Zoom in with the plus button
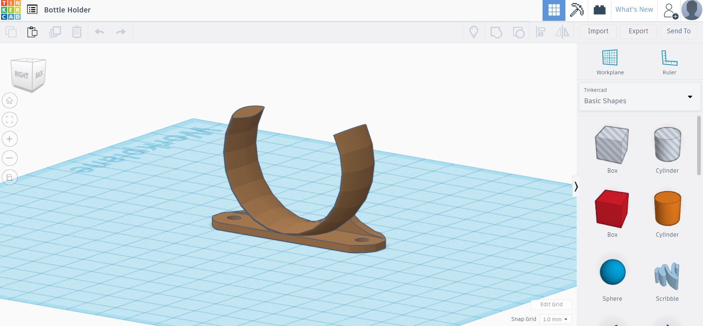This screenshot has height=326, width=703. click(x=10, y=139)
